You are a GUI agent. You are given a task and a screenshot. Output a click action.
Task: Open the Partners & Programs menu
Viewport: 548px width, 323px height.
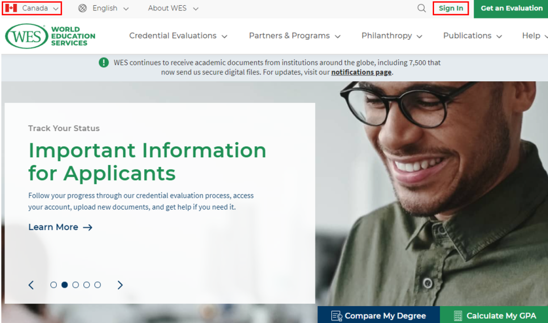(x=294, y=36)
